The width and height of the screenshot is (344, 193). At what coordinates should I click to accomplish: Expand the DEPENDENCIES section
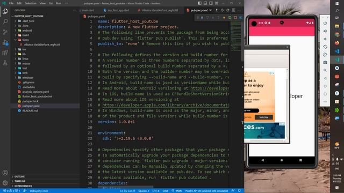coord(23,186)
